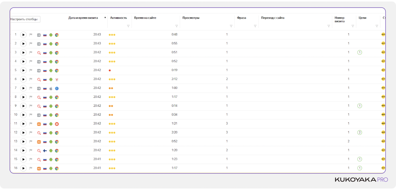Click the Chrome browser icon in row 5

[57, 70]
